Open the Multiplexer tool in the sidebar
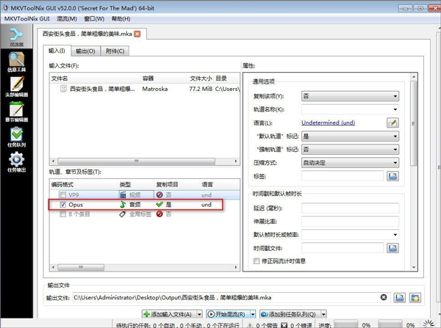The width and height of the screenshot is (441, 328). point(16,36)
